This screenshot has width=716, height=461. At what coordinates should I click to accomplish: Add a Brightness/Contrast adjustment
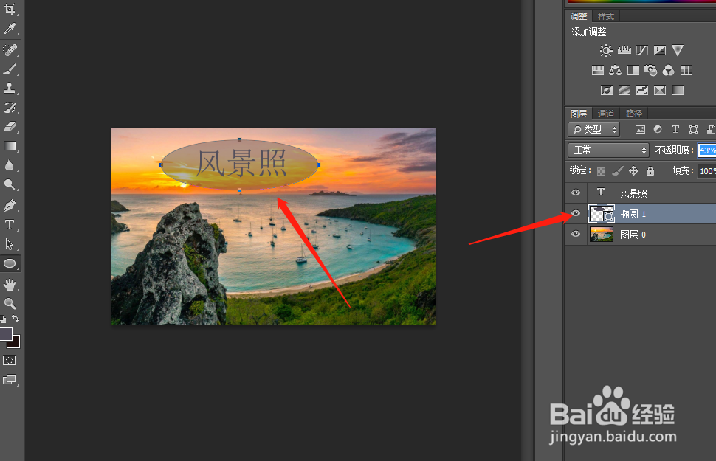(606, 51)
